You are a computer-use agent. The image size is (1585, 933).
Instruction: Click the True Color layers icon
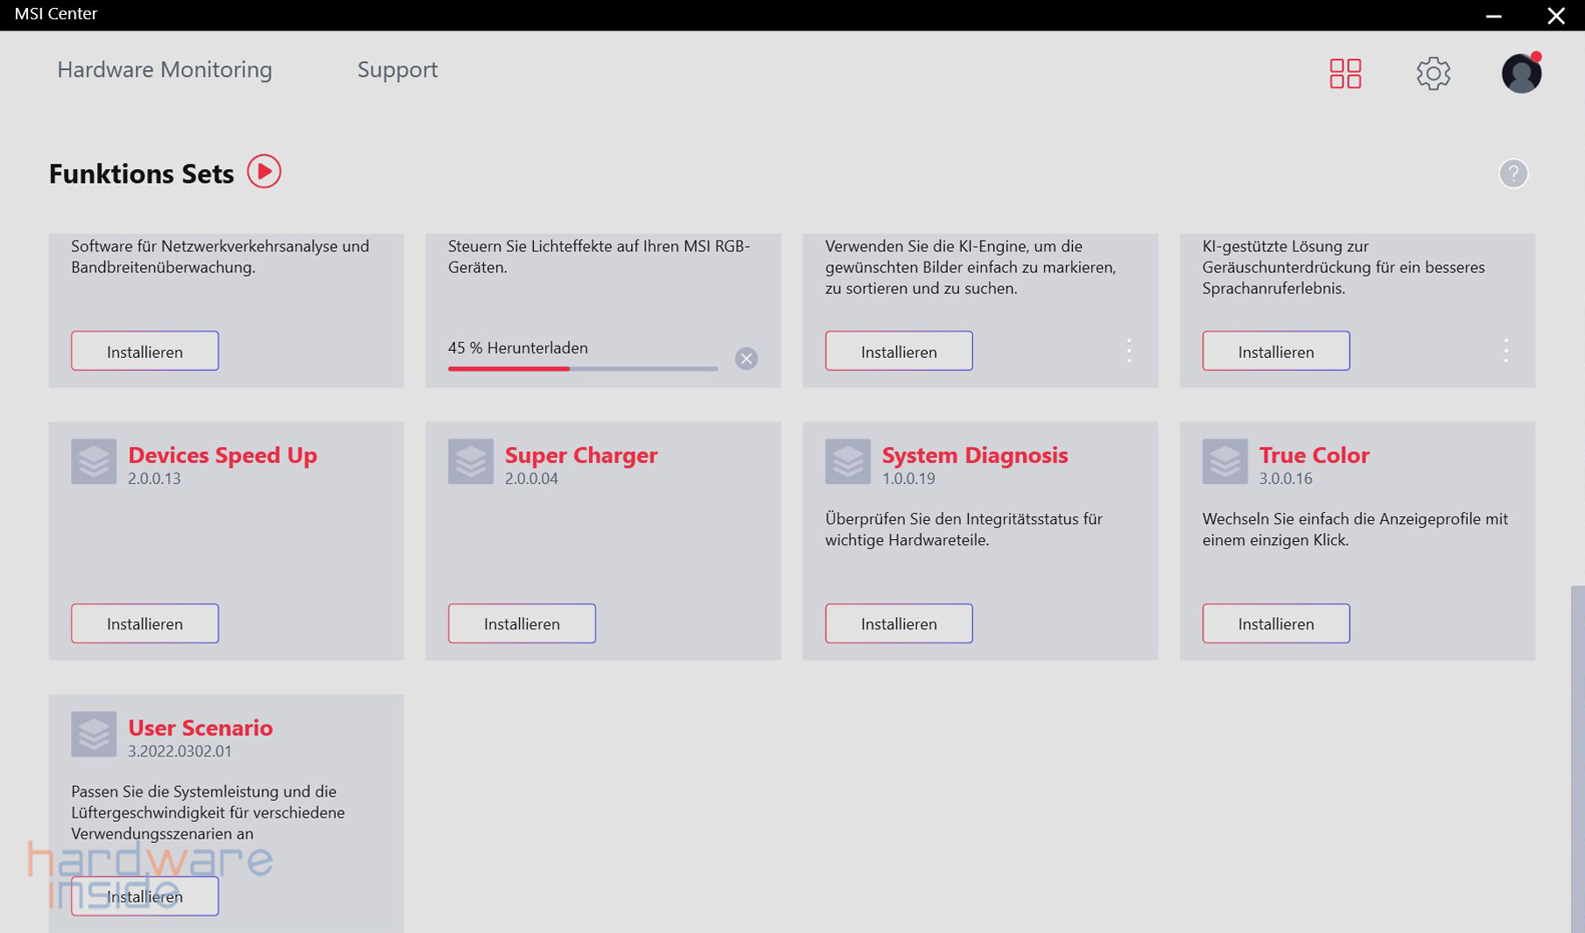pos(1224,461)
